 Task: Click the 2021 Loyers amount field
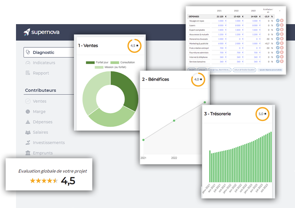(221, 26)
